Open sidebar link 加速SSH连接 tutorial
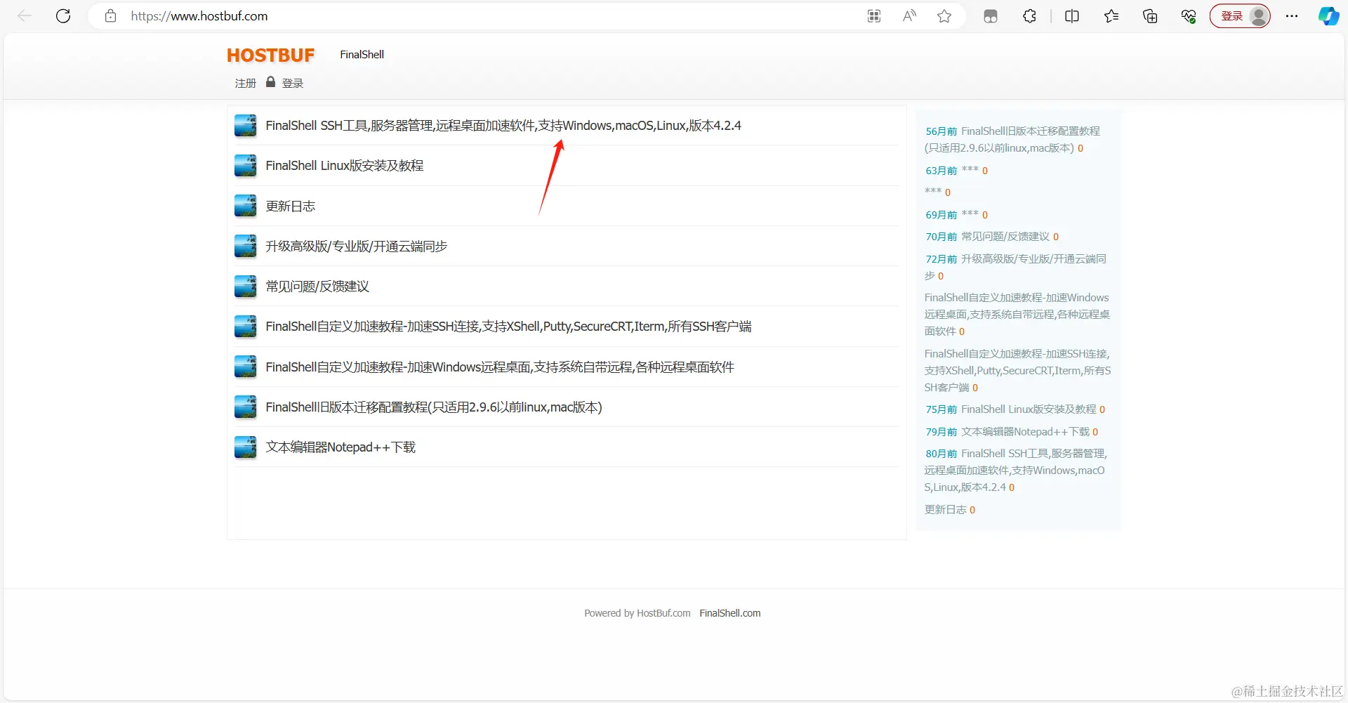This screenshot has width=1348, height=703. (1018, 371)
